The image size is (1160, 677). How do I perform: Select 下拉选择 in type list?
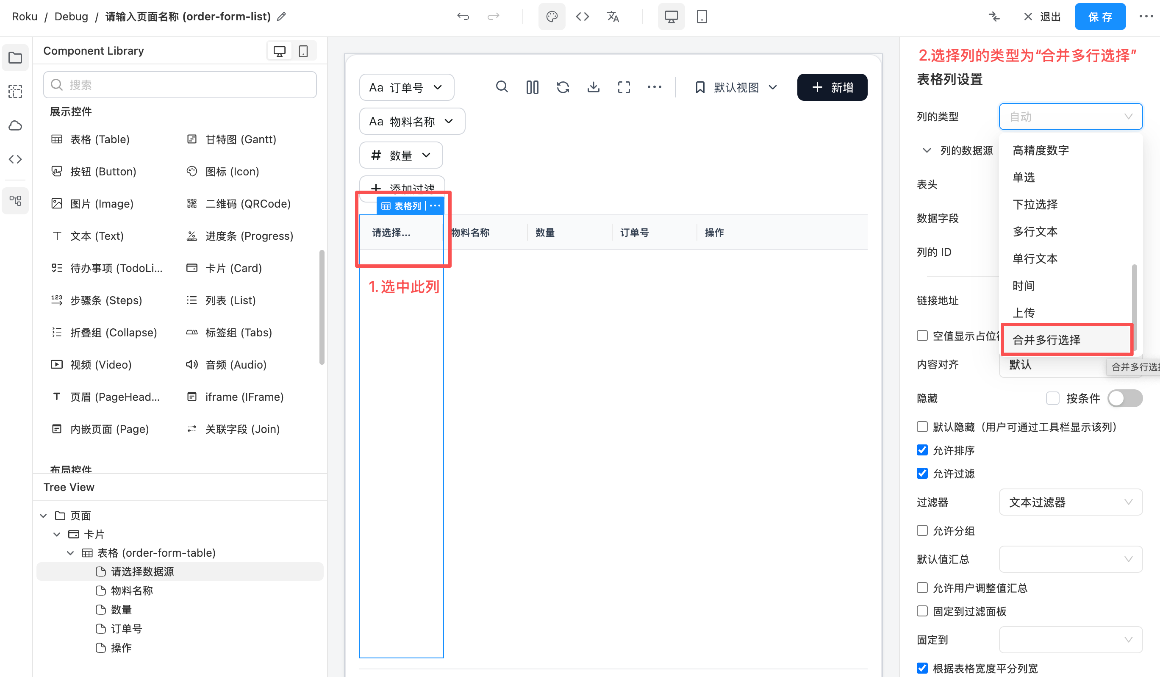click(x=1066, y=204)
